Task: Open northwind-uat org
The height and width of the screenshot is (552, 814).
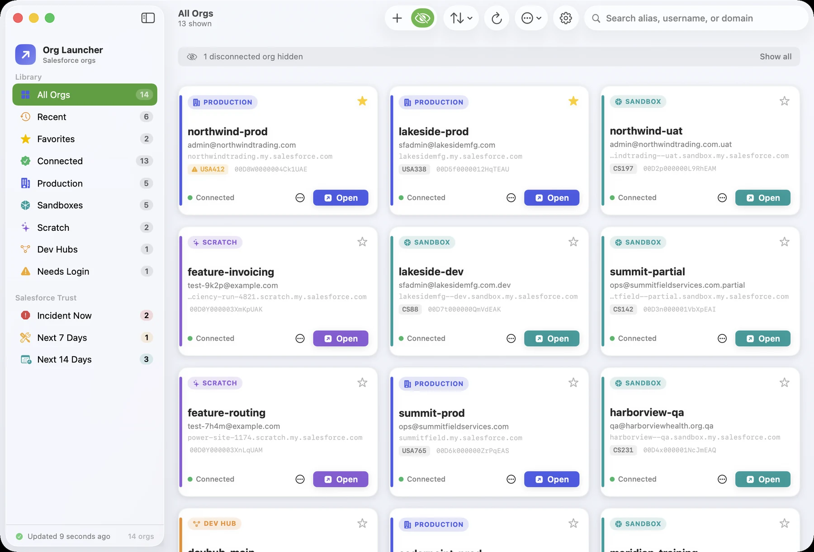Action: coord(763,198)
